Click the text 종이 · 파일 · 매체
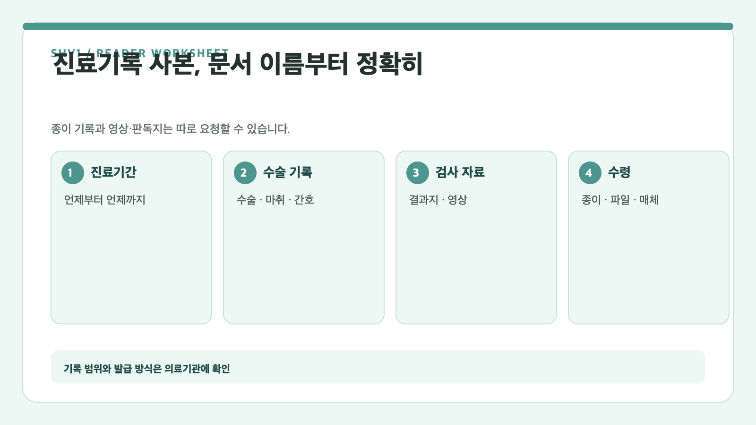The image size is (756, 425). (x=620, y=200)
